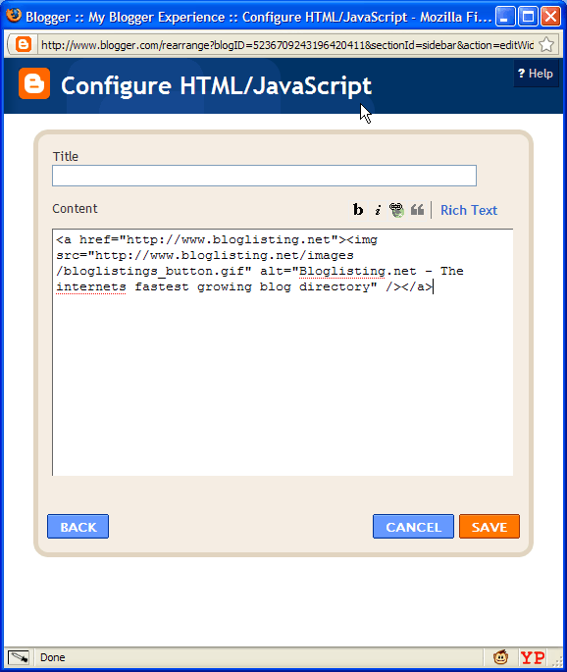Image resolution: width=567 pixels, height=672 pixels.
Task: Bookmark page with the star icon
Action: [x=546, y=44]
